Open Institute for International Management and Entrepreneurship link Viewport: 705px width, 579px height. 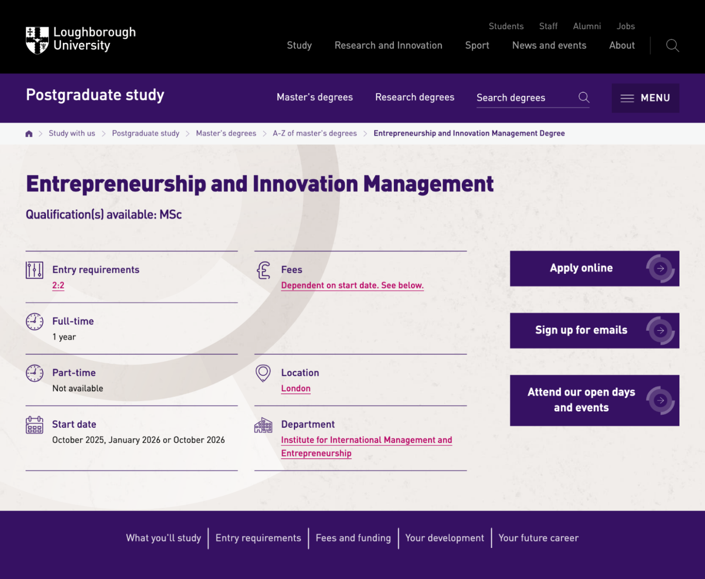pyautogui.click(x=366, y=447)
